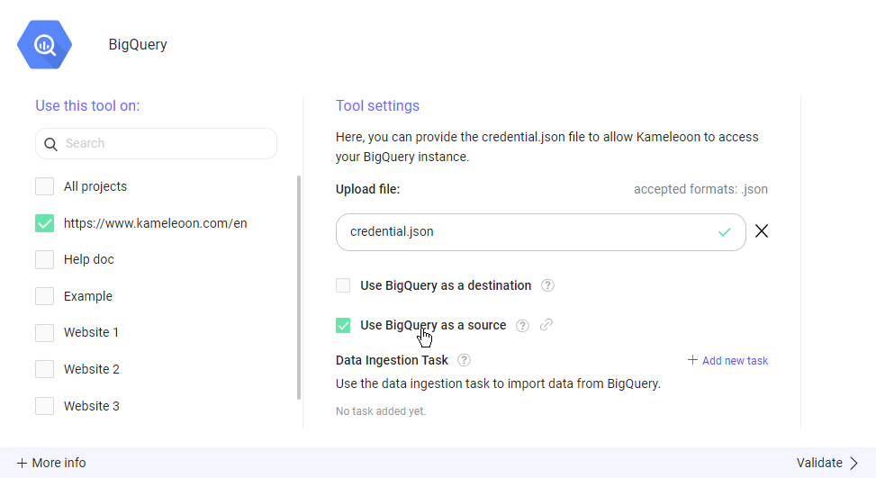Enable Use BigQuery as a destination checkbox
Image resolution: width=876 pixels, height=478 pixels.
coord(343,285)
